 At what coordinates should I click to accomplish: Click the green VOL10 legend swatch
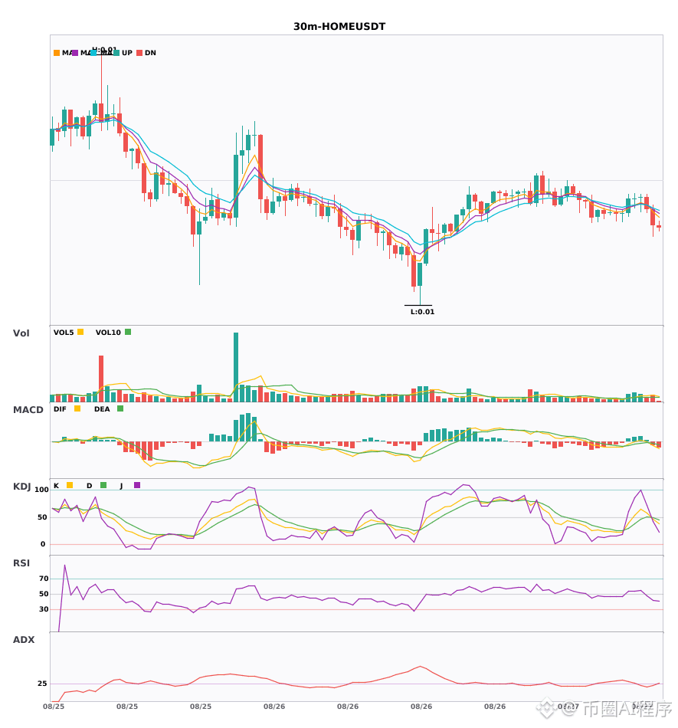[128, 332]
